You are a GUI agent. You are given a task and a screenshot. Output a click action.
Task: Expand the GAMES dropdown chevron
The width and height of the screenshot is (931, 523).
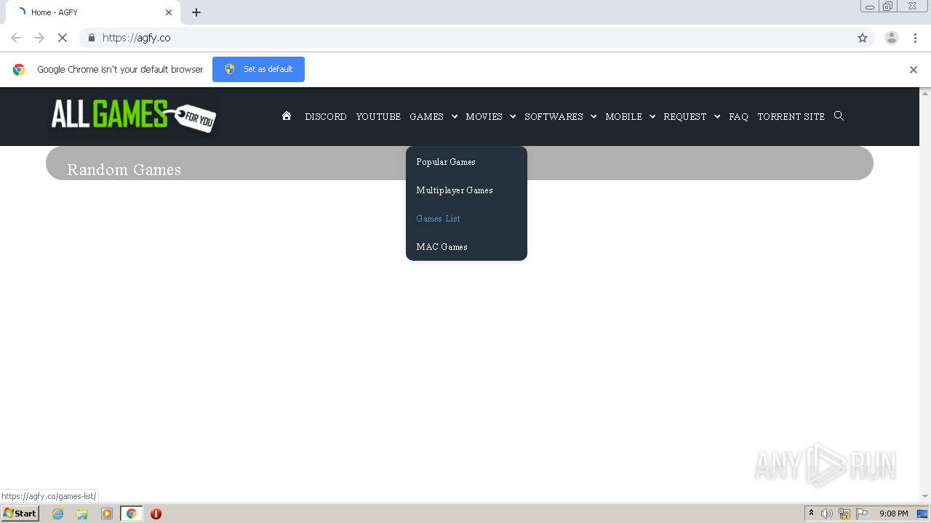pyautogui.click(x=455, y=116)
